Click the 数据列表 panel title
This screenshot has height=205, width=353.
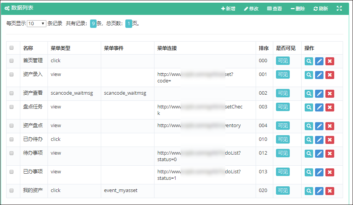[22, 8]
